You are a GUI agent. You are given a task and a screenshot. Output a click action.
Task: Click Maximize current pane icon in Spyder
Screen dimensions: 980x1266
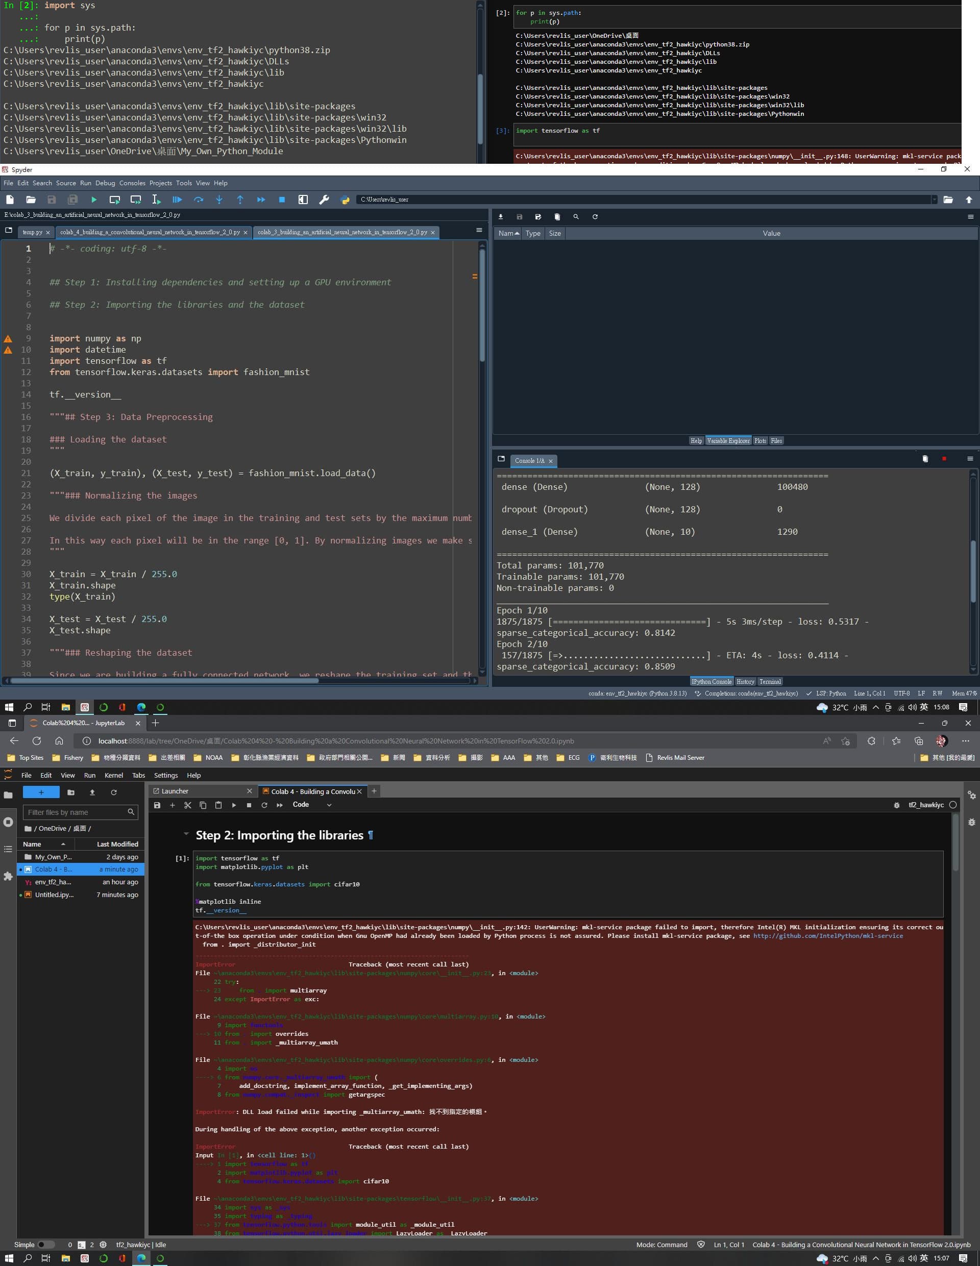click(303, 200)
